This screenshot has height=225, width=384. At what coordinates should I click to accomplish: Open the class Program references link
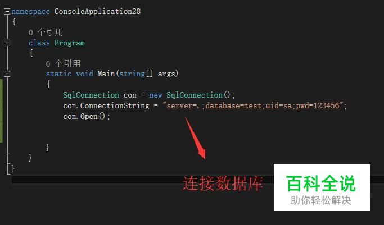[x=46, y=32]
